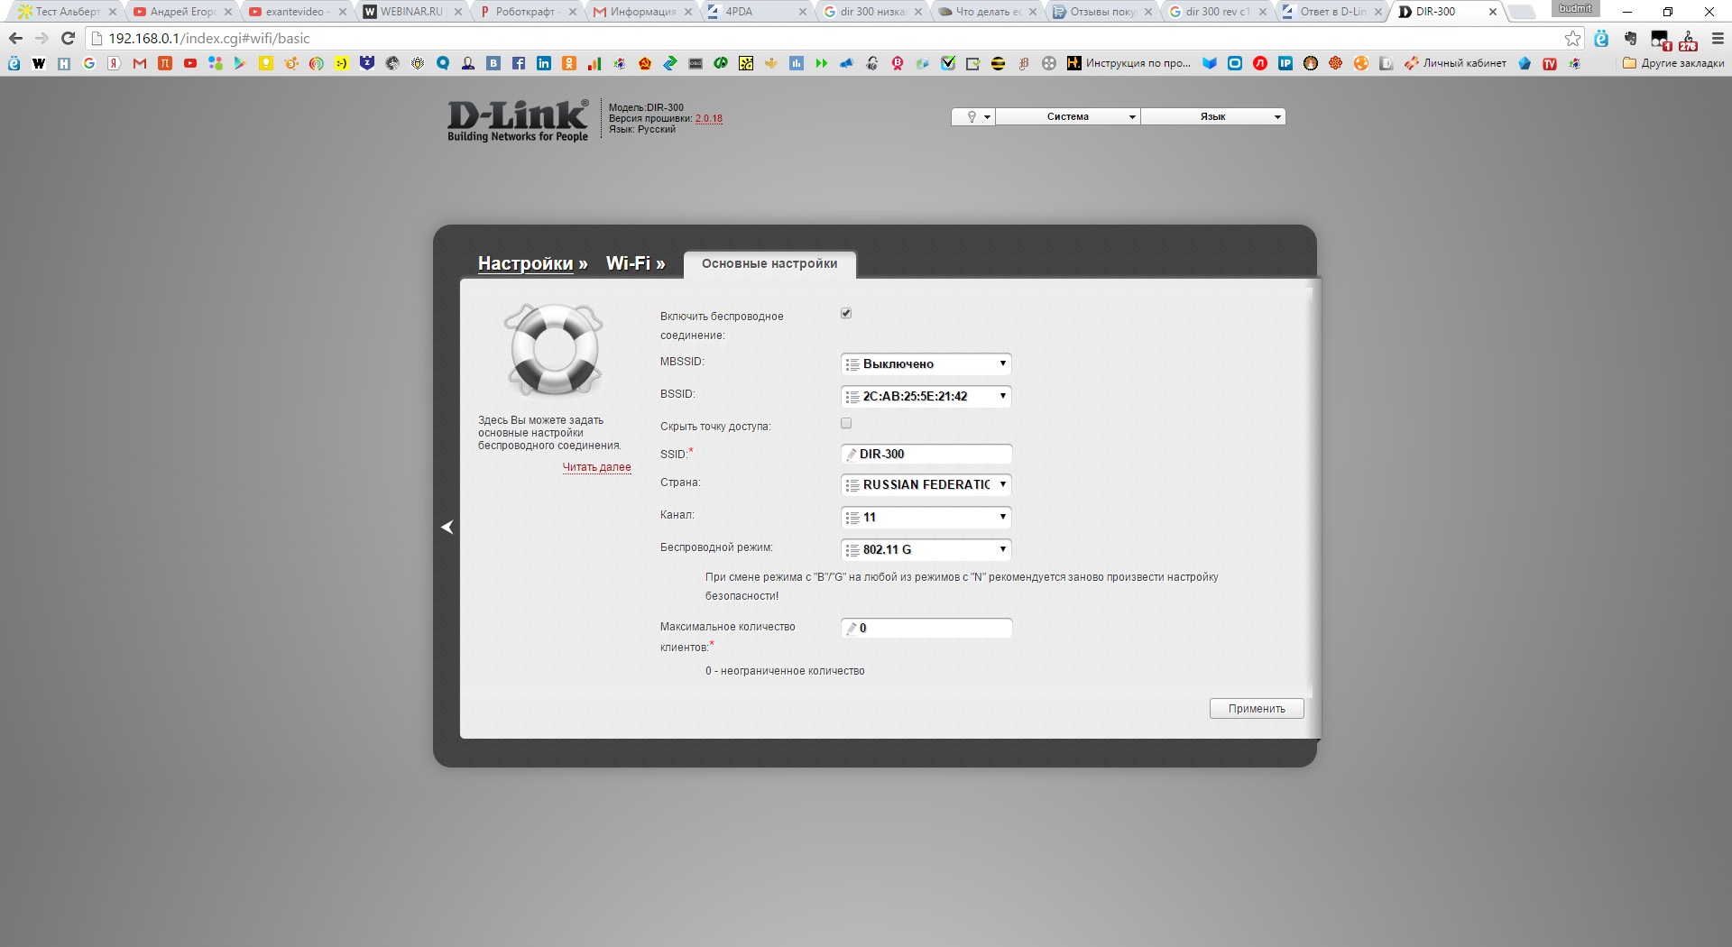Screen dimensions: 1732x947
Task: Toggle the hide access point checkbox
Action: [846, 423]
